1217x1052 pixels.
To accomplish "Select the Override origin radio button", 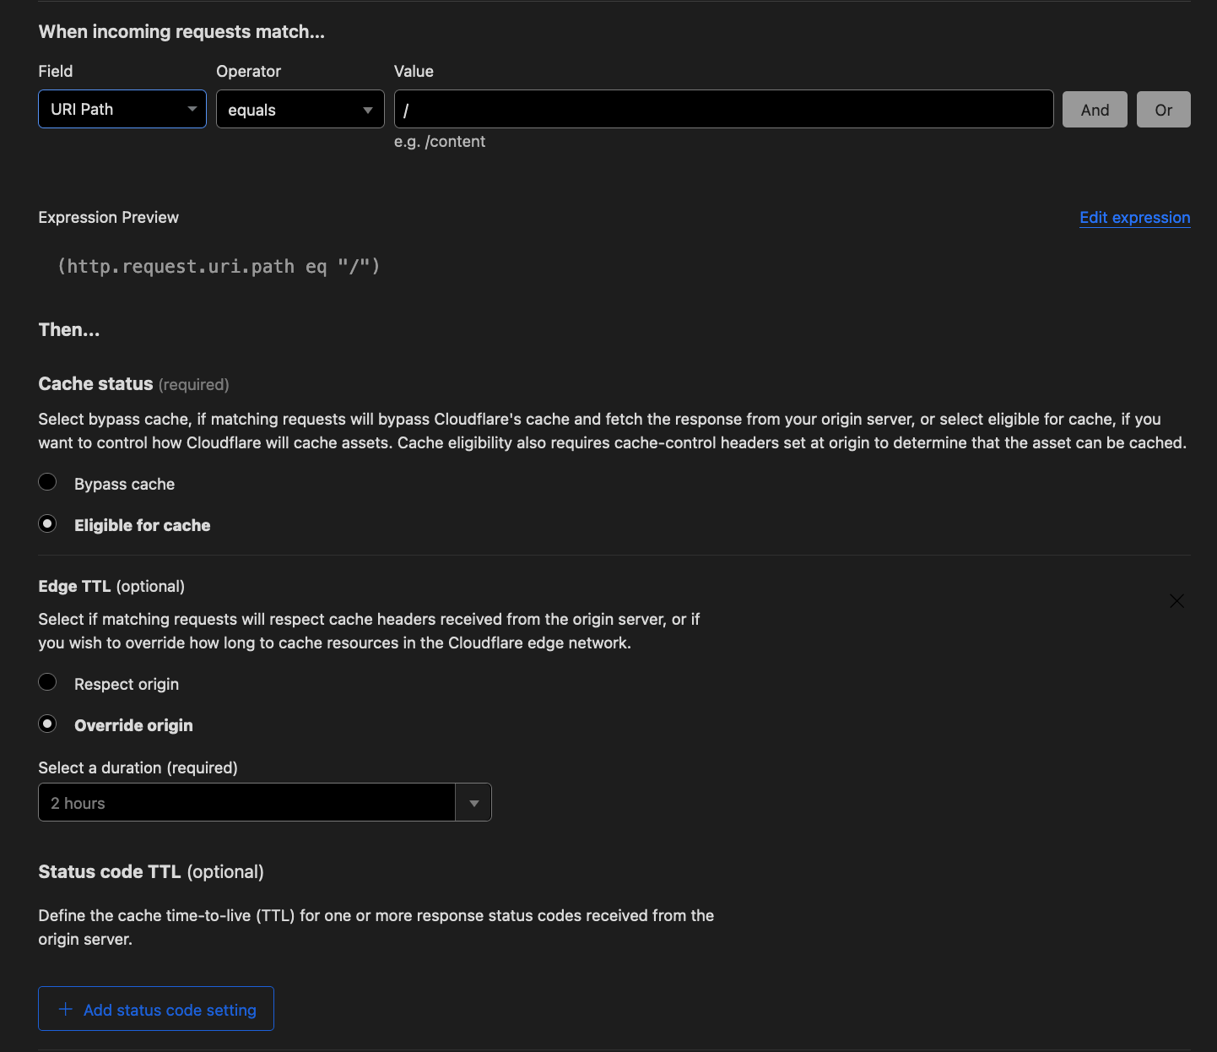I will coord(48,724).
